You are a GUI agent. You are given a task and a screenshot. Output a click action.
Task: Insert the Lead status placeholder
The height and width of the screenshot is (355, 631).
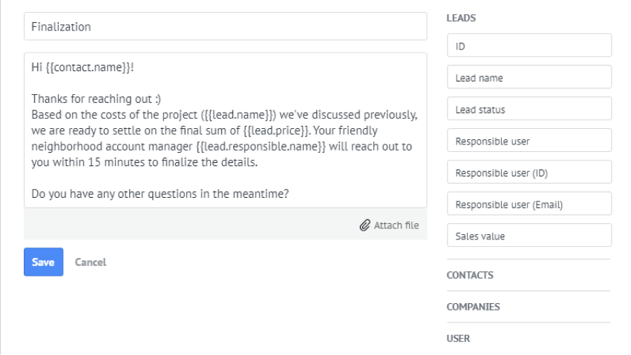(529, 109)
